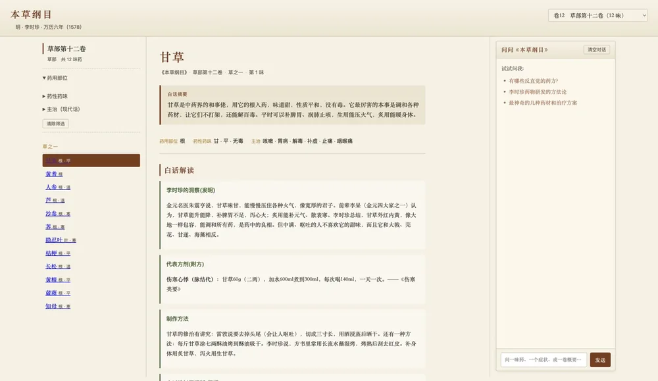Open the 黄精 herb entry
Viewport: 658px width, 381px height.
pyautogui.click(x=58, y=280)
